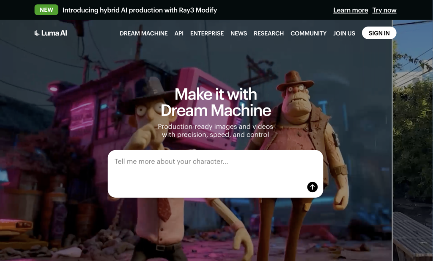Submit the prompt with the arrow button

pos(312,187)
